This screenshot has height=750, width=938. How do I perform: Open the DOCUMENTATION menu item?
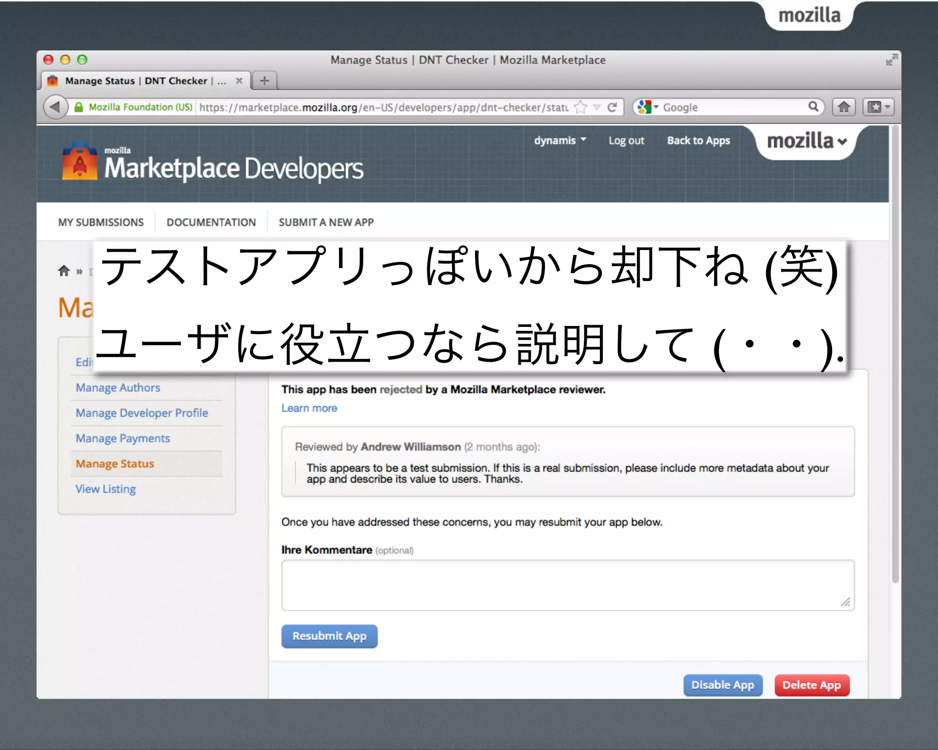tap(211, 222)
